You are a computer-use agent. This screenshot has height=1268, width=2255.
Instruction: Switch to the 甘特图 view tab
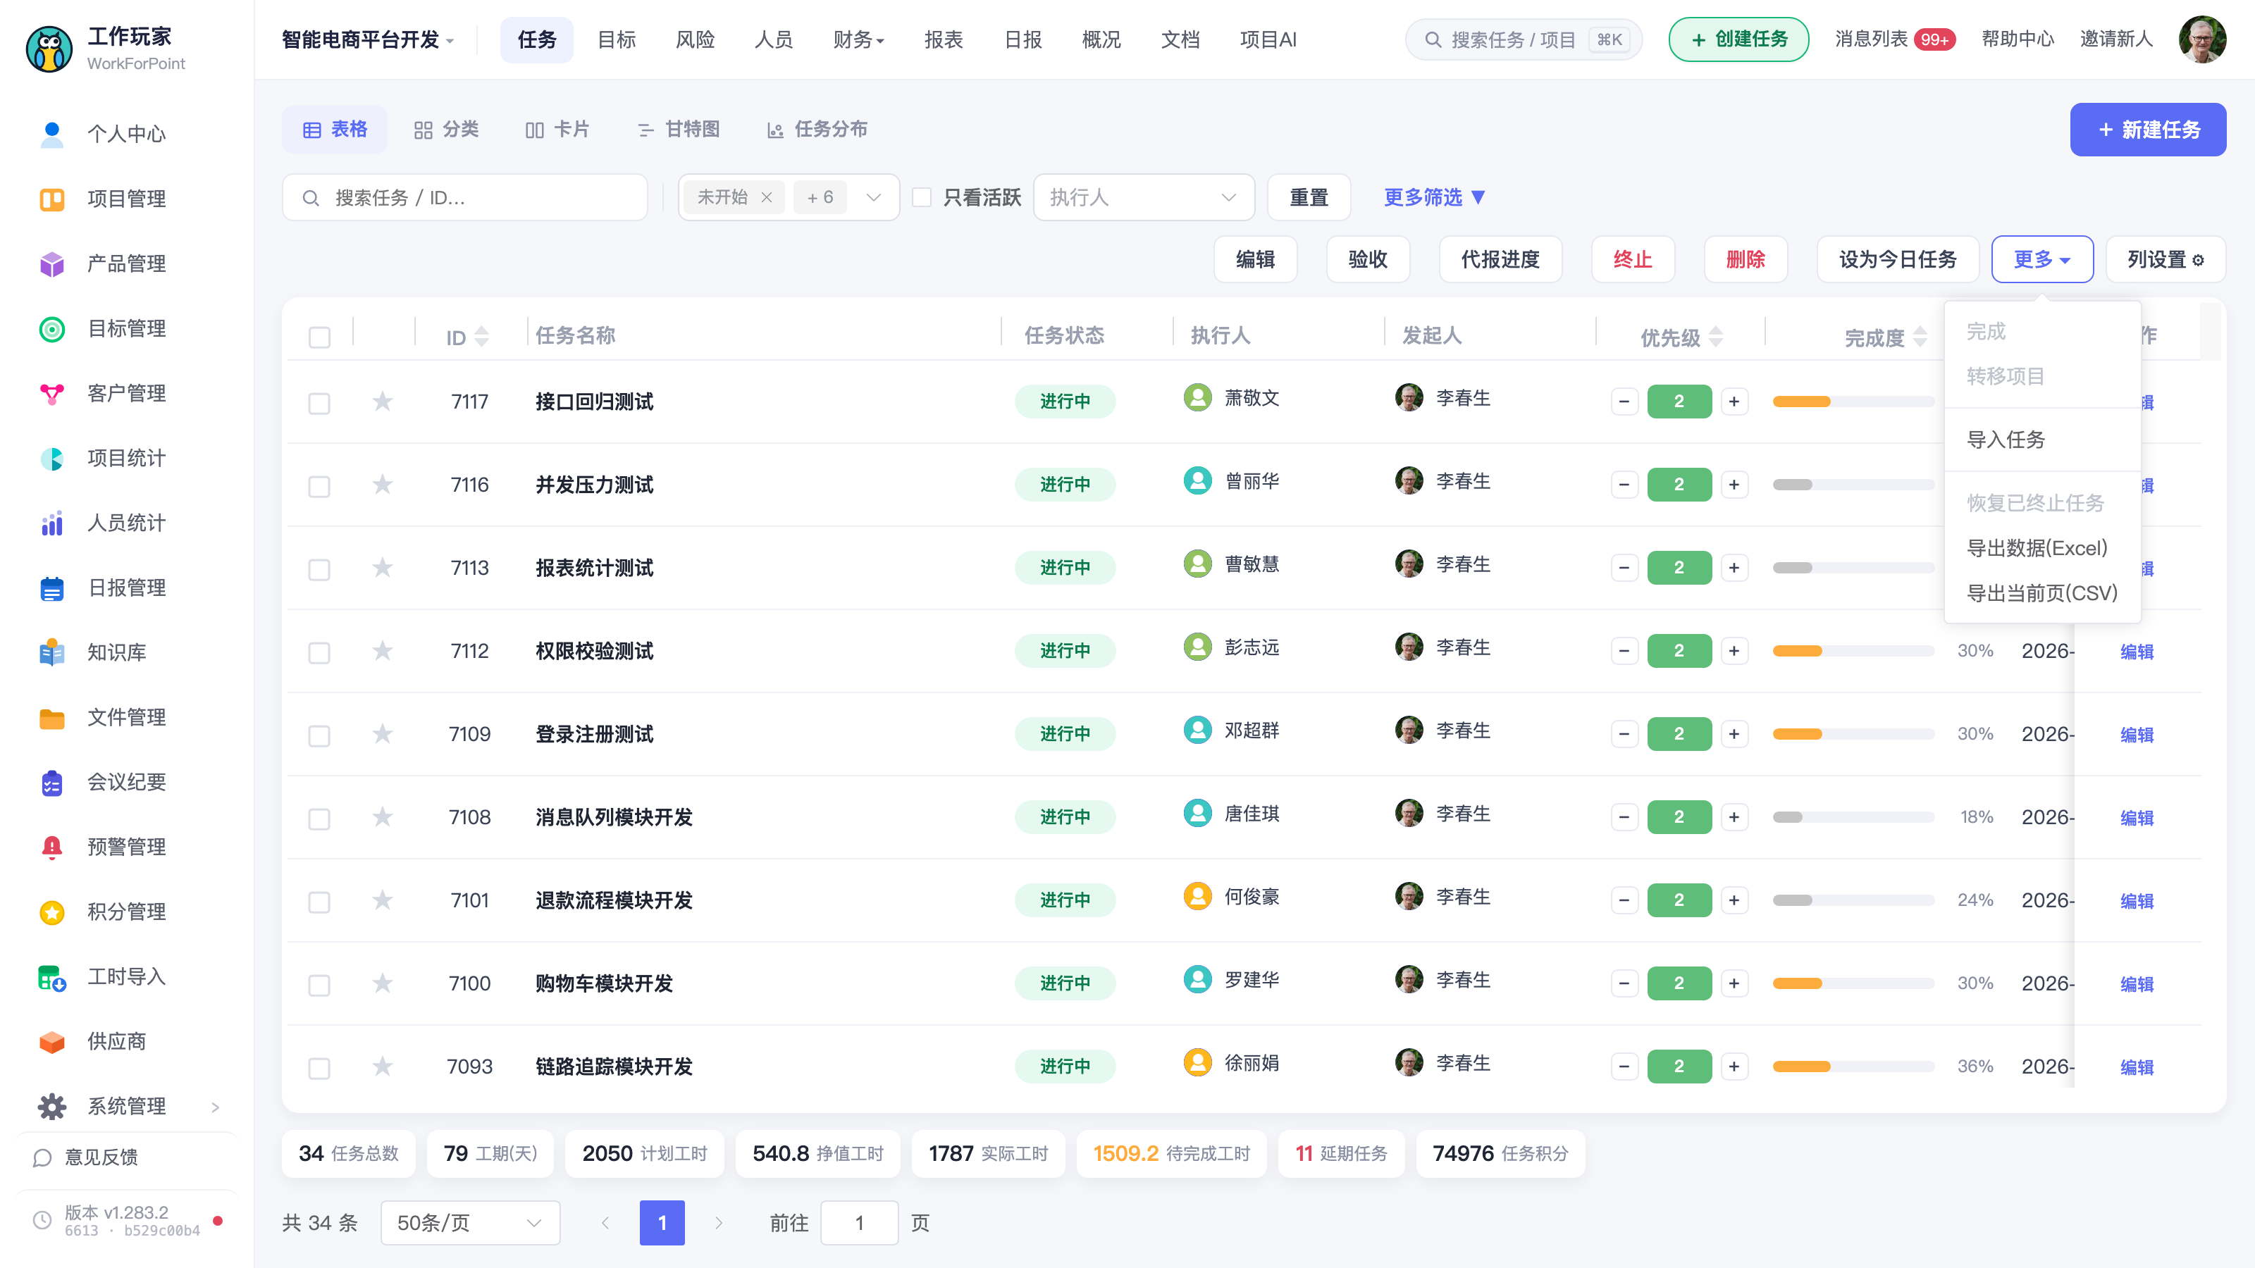pos(679,130)
